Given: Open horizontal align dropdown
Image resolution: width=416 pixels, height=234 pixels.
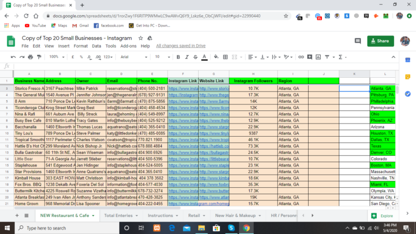Looking at the screenshot, I should coord(252,57).
